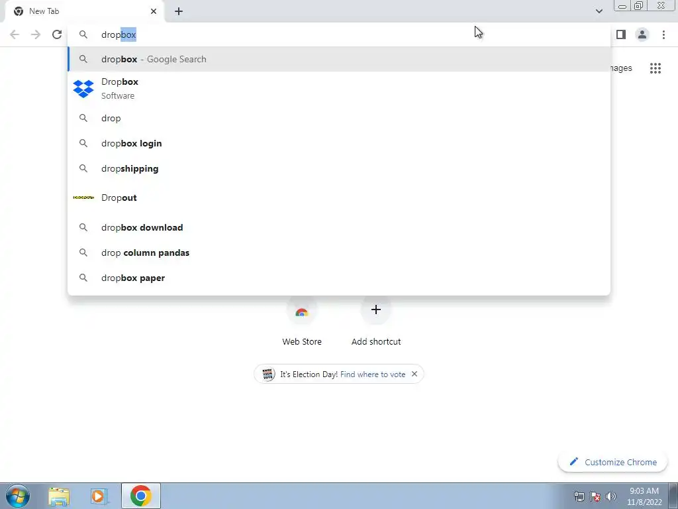
Task: Choose the Dropbox Software suggestion
Action: tap(339, 88)
